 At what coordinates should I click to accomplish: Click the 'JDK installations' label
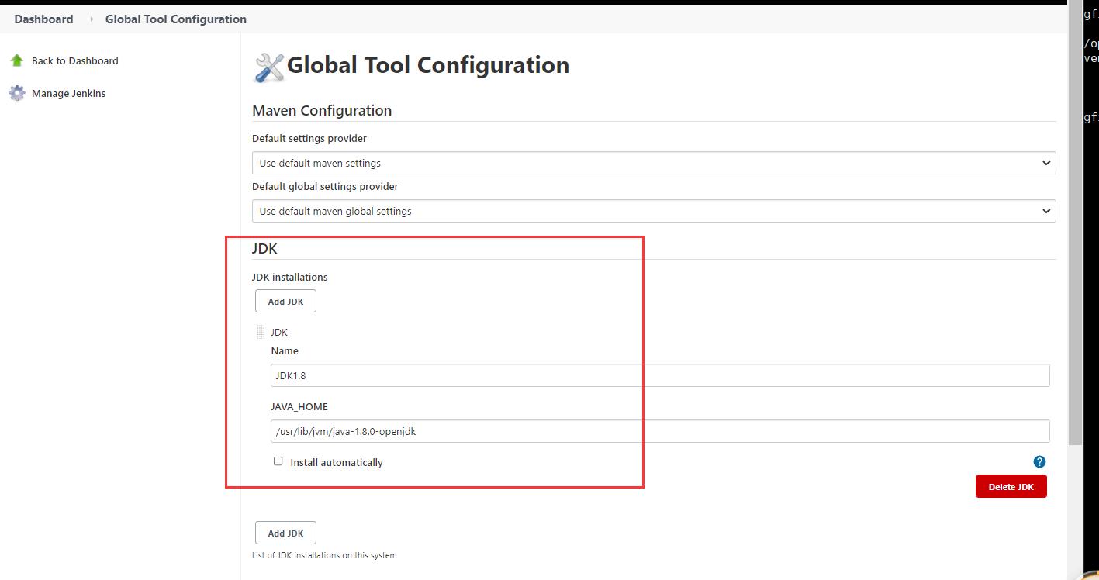(x=290, y=277)
